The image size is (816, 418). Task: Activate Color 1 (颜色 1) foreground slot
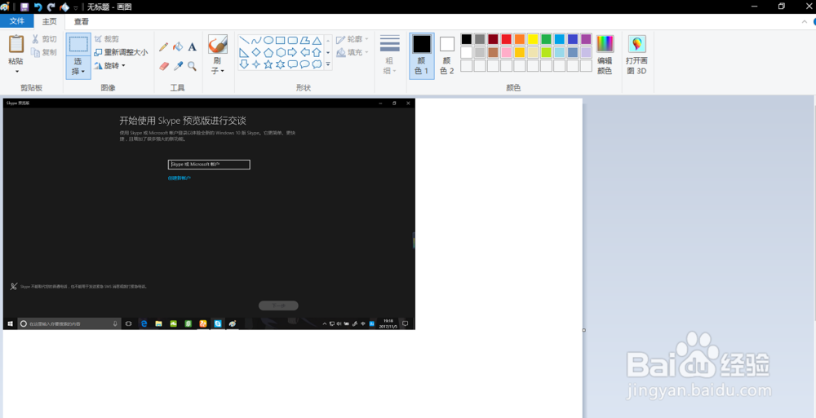(x=422, y=55)
